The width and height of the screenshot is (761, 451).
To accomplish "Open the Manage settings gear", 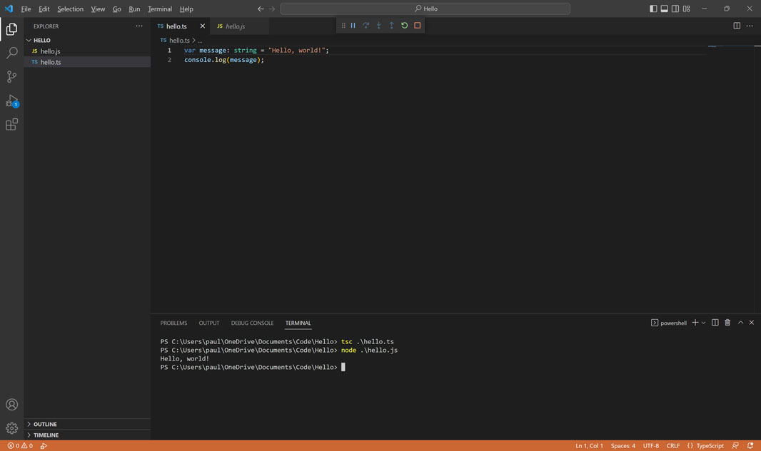I will [x=11, y=428].
